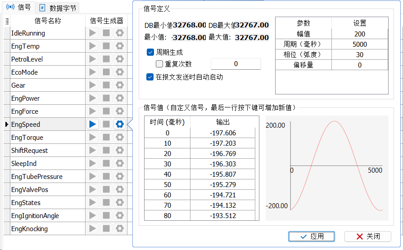The height and width of the screenshot is (250, 403).
Task: Toggle the 周期生成 checkbox
Action: [150, 52]
